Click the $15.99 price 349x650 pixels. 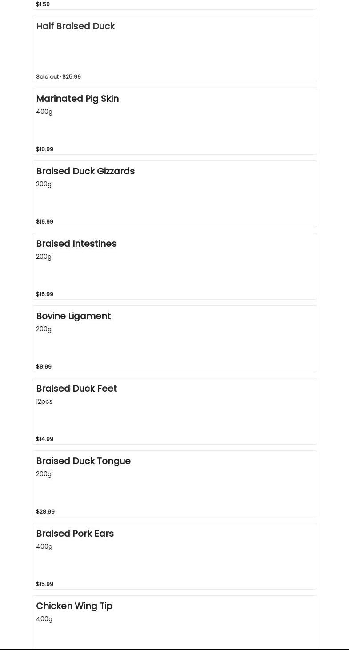(44, 584)
